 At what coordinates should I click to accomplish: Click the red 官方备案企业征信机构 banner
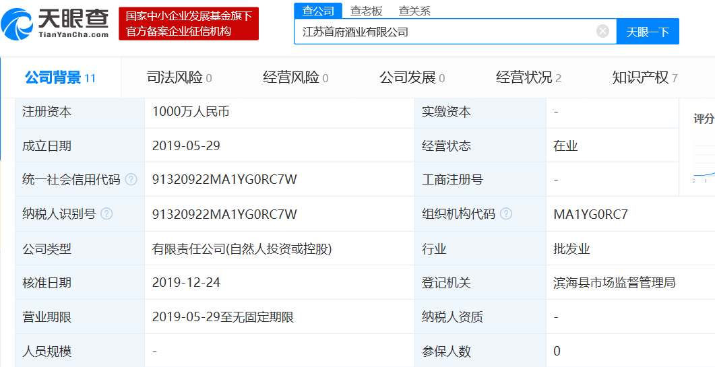[189, 24]
